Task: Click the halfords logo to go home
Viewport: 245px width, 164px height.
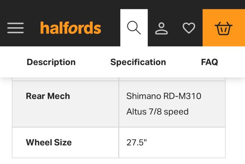Action: 71,28
